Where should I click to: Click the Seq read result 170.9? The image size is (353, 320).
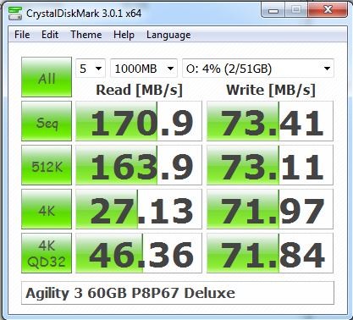(139, 121)
